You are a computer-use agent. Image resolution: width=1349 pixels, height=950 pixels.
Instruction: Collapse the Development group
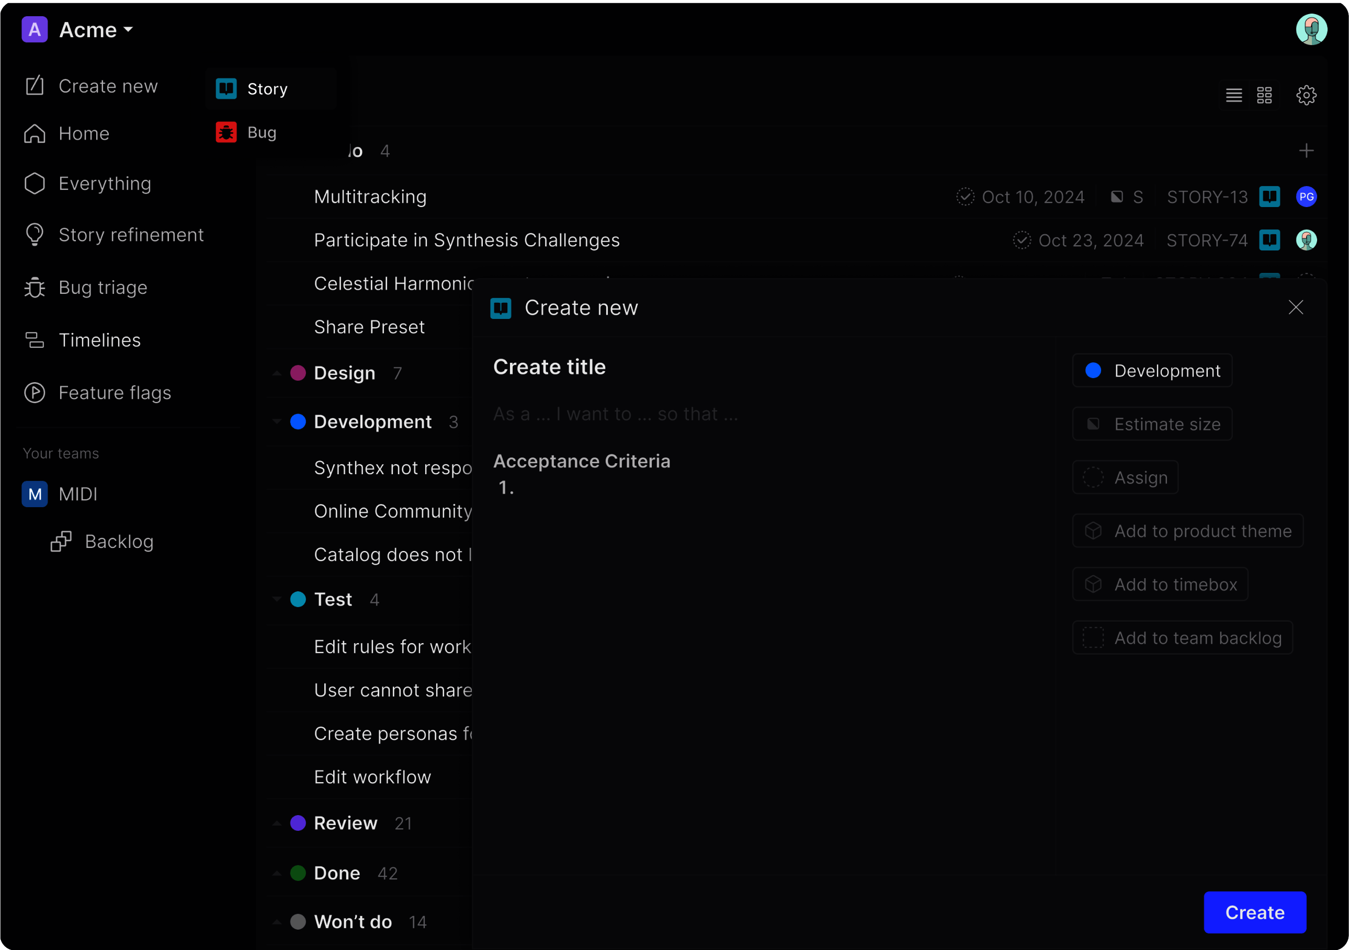point(277,421)
